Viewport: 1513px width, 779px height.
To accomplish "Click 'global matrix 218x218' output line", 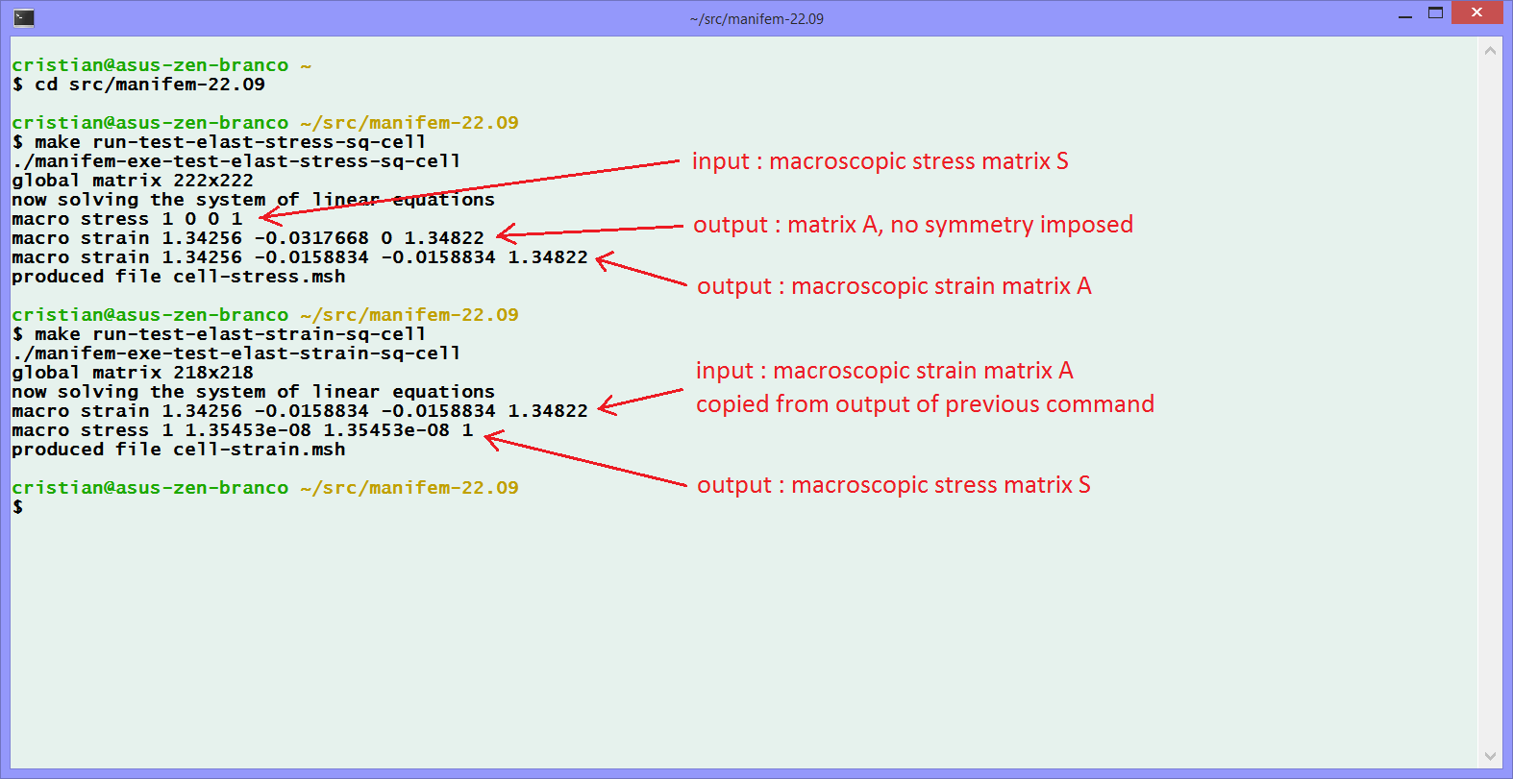I will click(x=133, y=373).
